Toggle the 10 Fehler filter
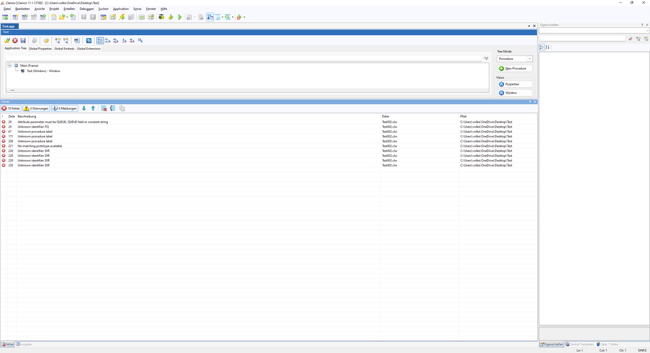The image size is (650, 353). click(x=10, y=108)
